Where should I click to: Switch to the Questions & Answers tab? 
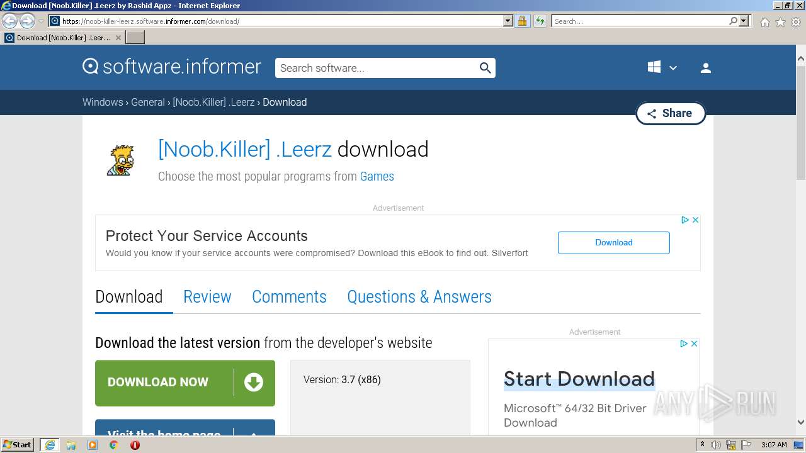coord(419,297)
